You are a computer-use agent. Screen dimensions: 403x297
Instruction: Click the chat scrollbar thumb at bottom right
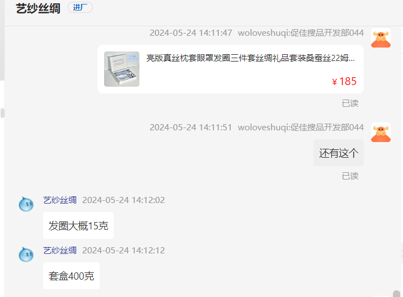click(x=397, y=294)
